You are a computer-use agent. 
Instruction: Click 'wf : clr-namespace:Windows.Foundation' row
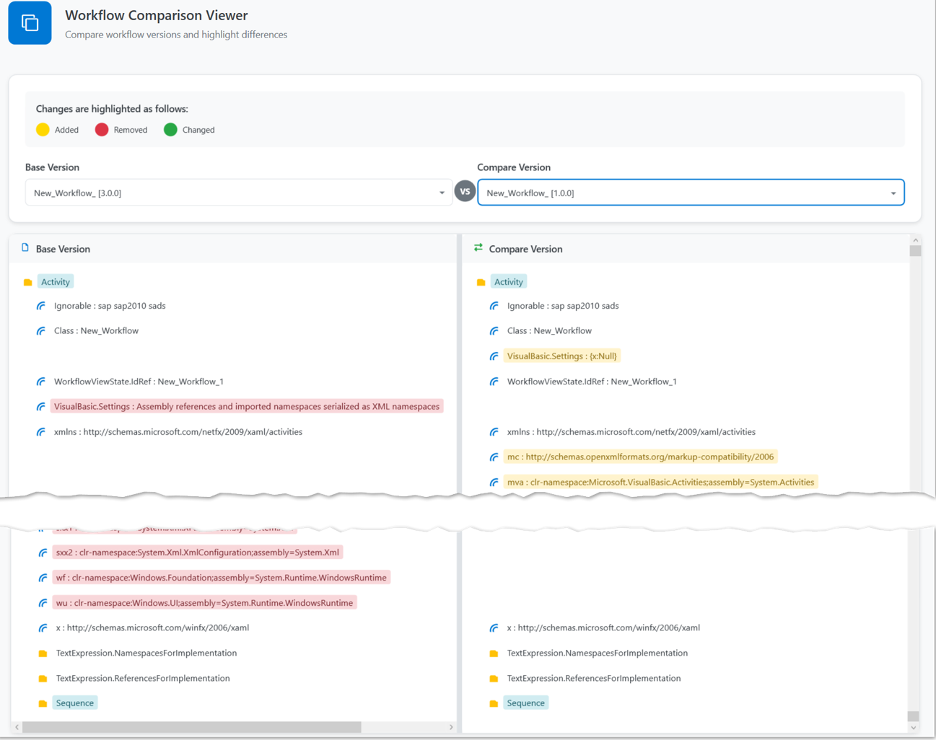click(222, 578)
